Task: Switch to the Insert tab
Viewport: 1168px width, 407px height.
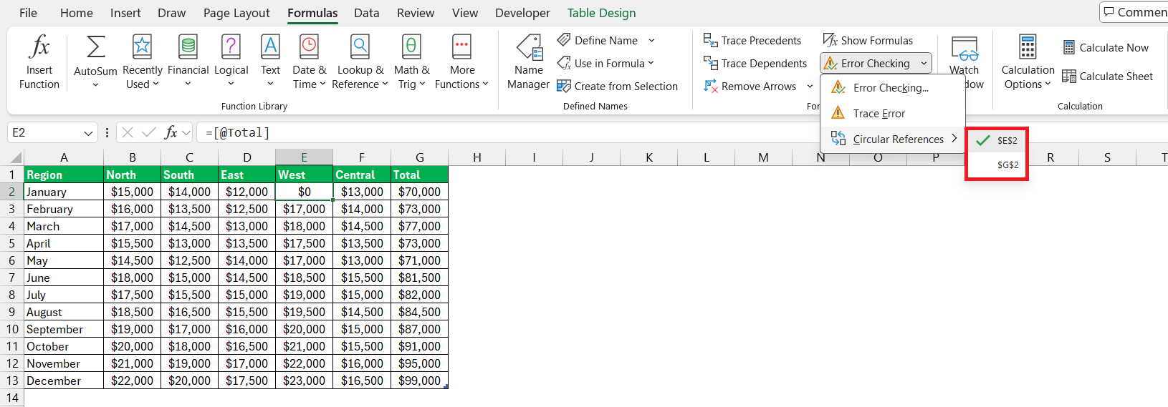Action: 125,13
